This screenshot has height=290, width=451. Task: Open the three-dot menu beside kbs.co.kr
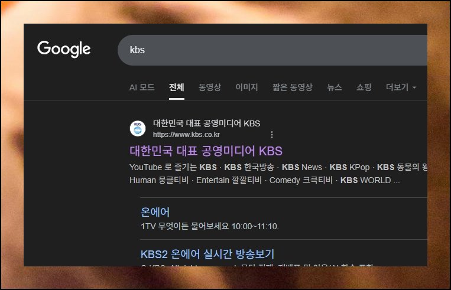pos(272,135)
